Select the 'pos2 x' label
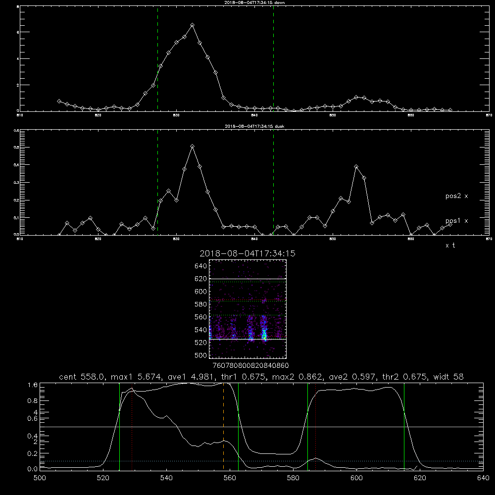Image resolution: width=495 pixels, height=495 pixels. (456, 196)
